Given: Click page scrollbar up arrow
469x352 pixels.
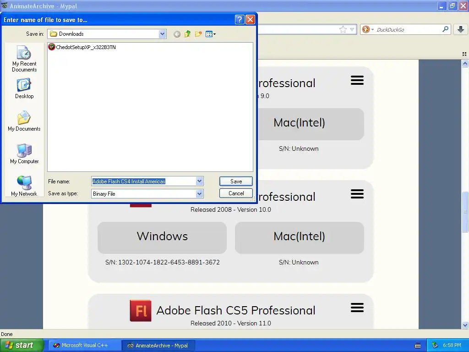Looking at the screenshot, I should (x=465, y=63).
